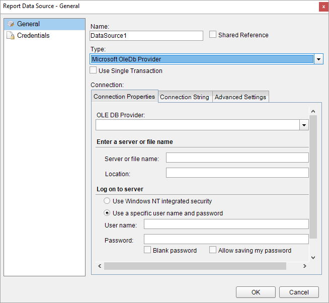Click the General page icon in the sidebar

click(x=11, y=24)
